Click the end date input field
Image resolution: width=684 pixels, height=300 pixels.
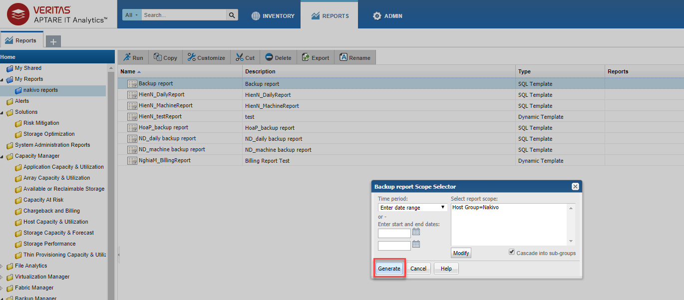point(394,246)
